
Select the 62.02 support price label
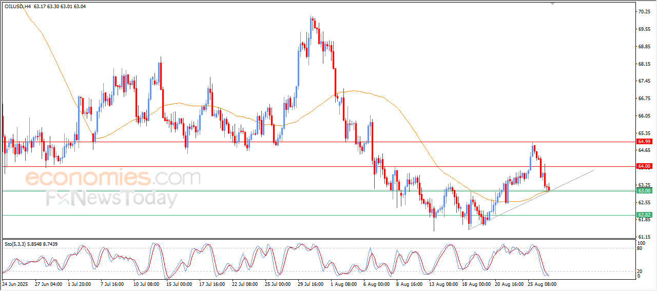tap(644, 215)
